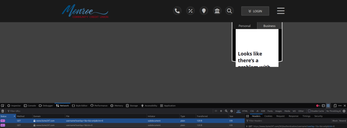
Task: Open the Application tab
Action: [x=168, y=105]
